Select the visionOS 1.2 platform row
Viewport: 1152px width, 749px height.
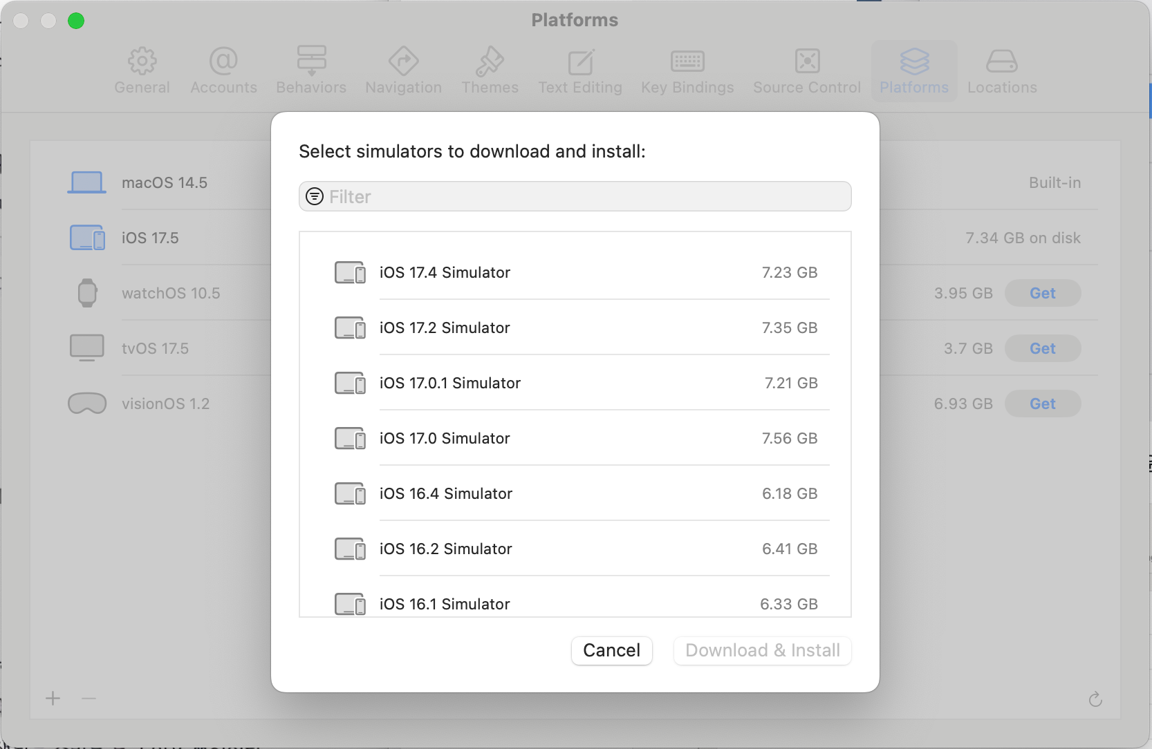pos(575,404)
